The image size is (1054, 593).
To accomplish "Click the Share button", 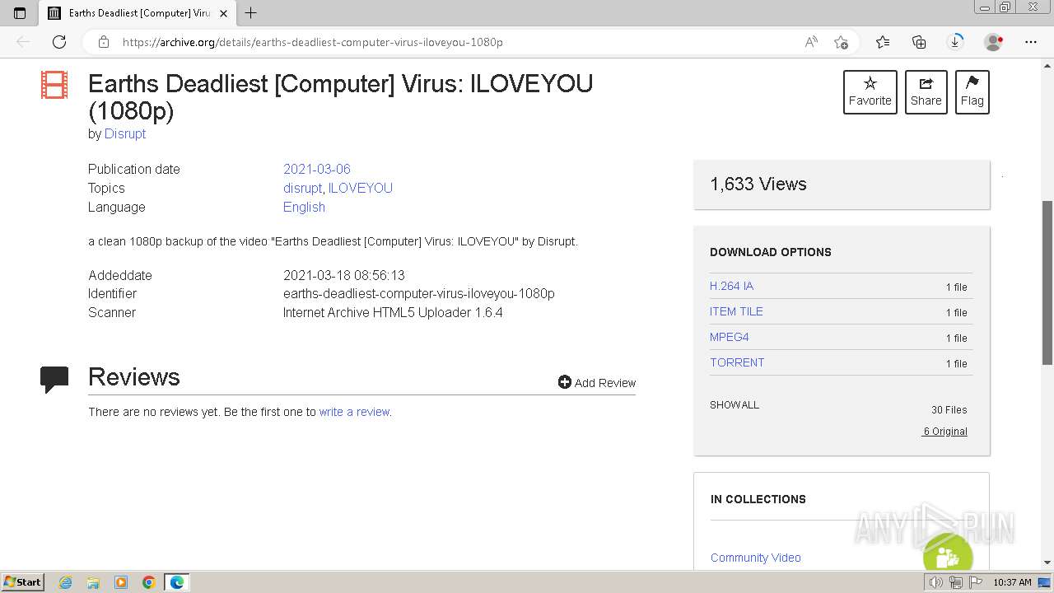I will (x=926, y=92).
